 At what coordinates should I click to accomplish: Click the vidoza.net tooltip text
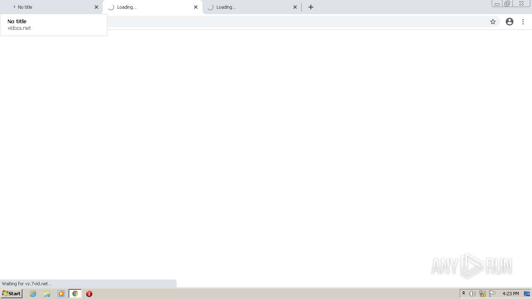tap(19, 28)
